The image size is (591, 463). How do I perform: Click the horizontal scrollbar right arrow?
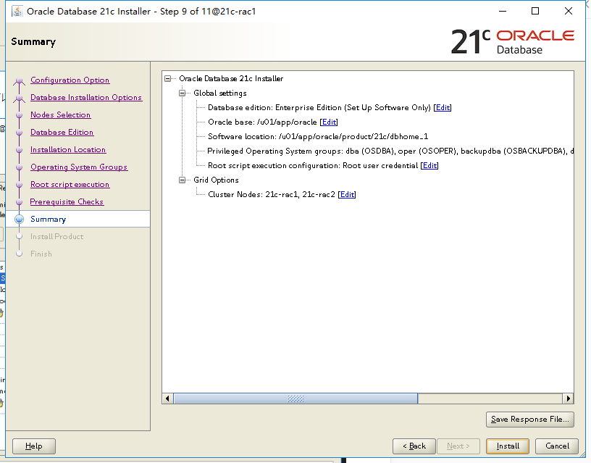click(568, 399)
